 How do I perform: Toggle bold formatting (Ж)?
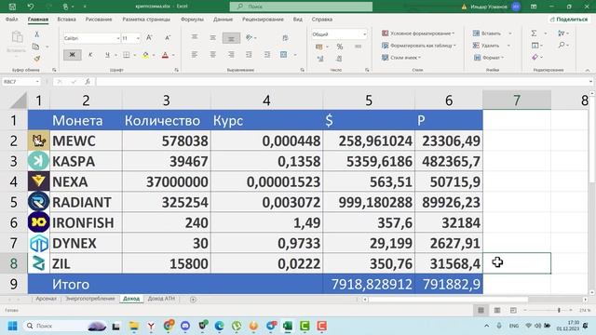coord(72,55)
